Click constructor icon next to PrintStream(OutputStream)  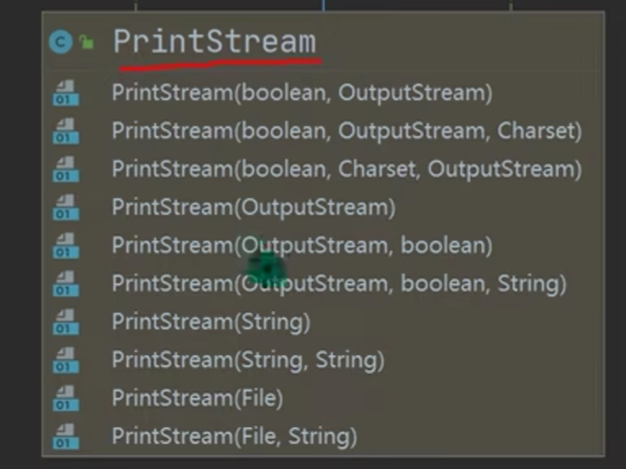click(67, 207)
